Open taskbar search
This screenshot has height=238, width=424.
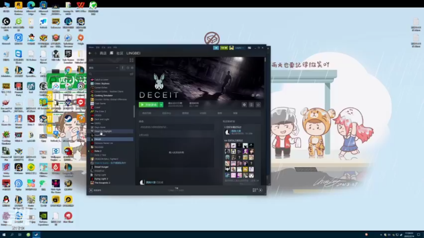[x=12, y=235]
